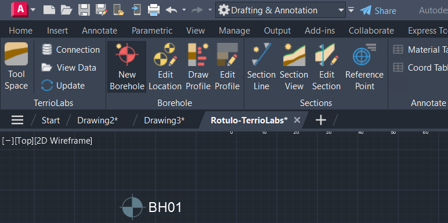Switch to the Insert ribbon tab
448x223 pixels.
click(x=57, y=31)
